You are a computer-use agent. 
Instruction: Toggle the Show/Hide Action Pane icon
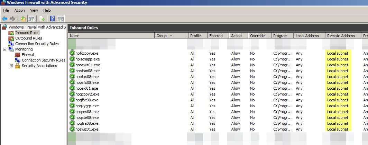tap(61, 19)
